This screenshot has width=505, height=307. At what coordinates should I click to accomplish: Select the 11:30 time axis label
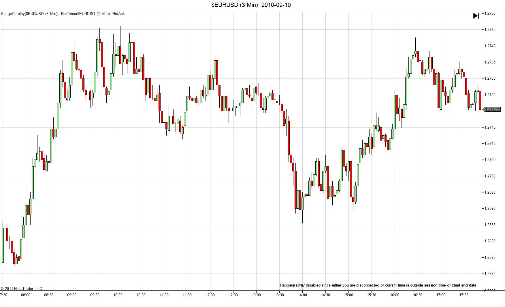click(x=187, y=295)
